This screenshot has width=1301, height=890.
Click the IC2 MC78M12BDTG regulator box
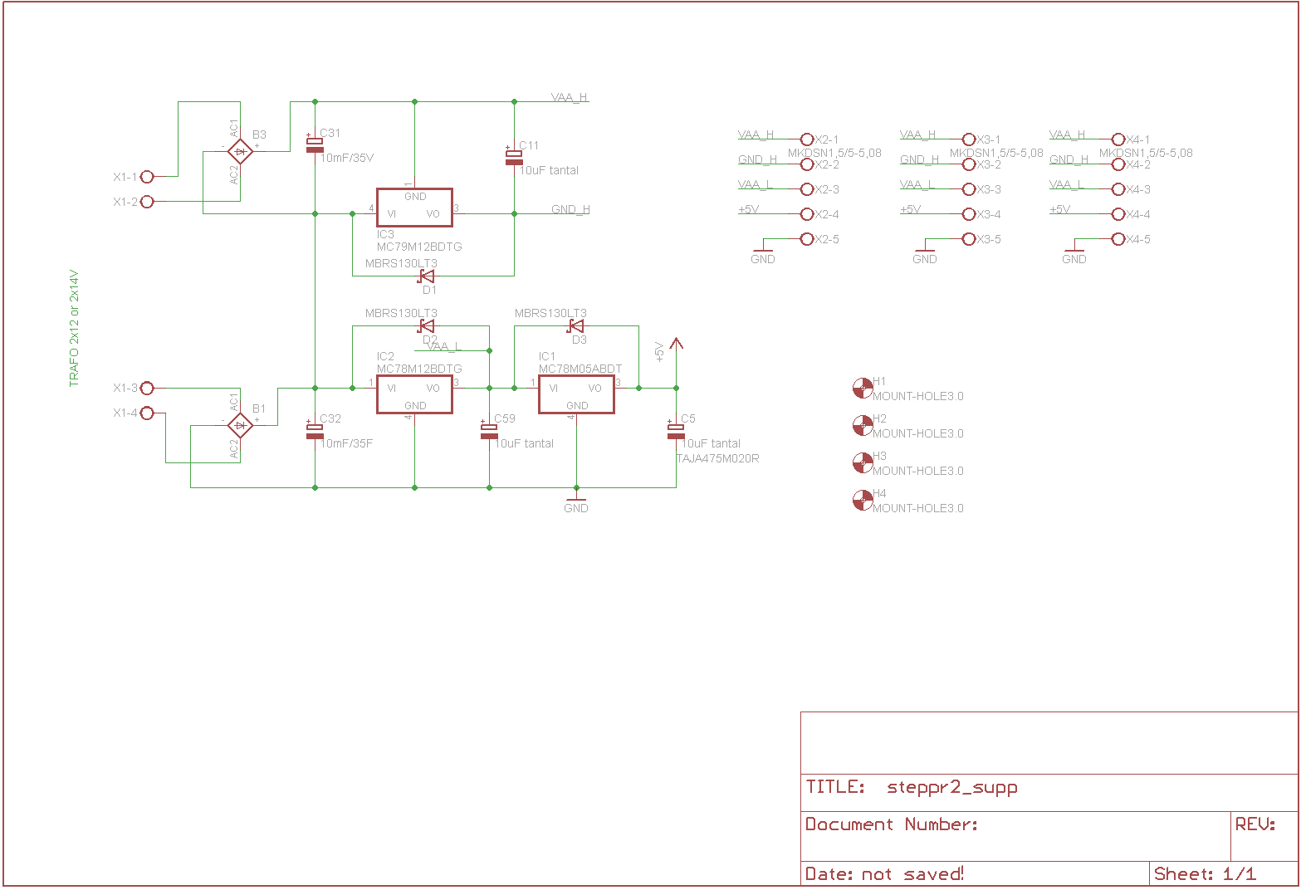(x=414, y=394)
